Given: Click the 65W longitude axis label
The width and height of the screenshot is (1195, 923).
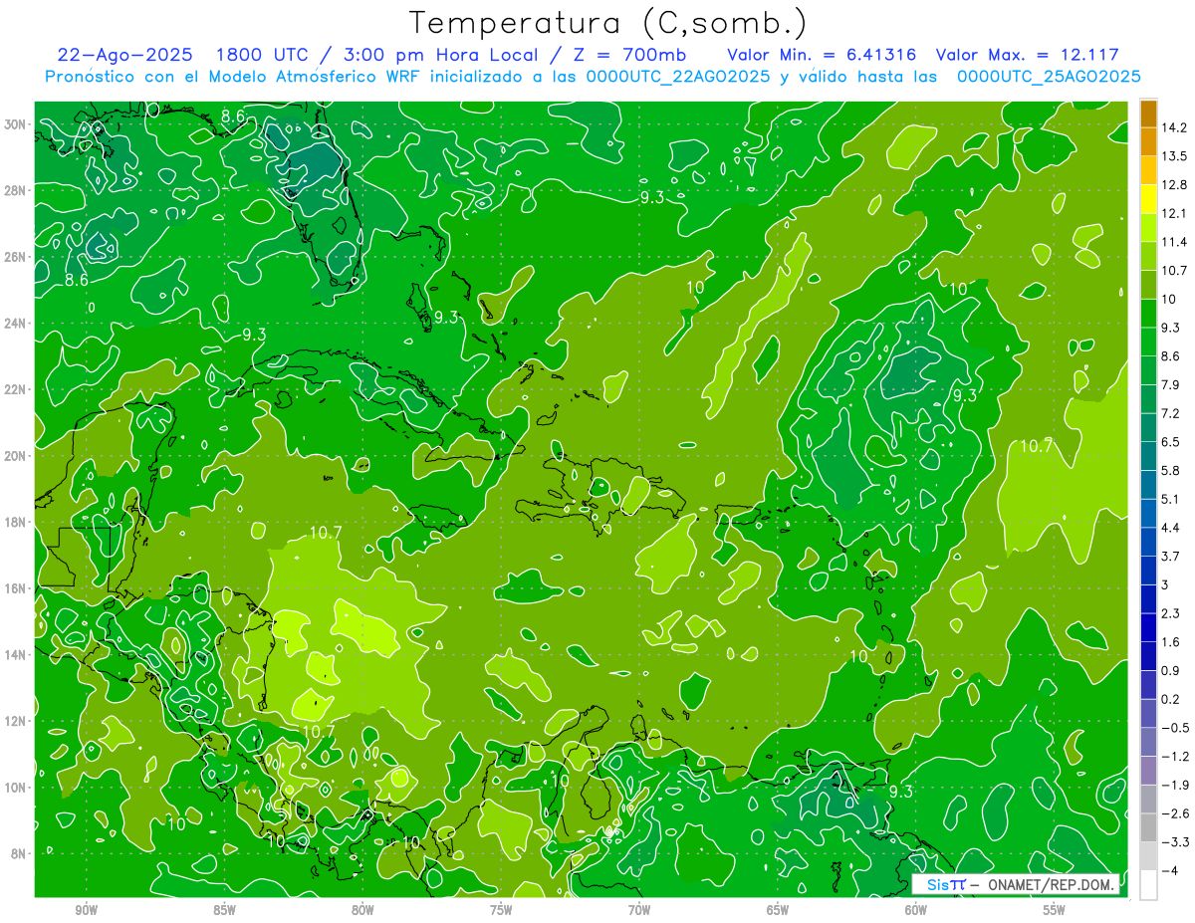Looking at the screenshot, I should coord(778,910).
